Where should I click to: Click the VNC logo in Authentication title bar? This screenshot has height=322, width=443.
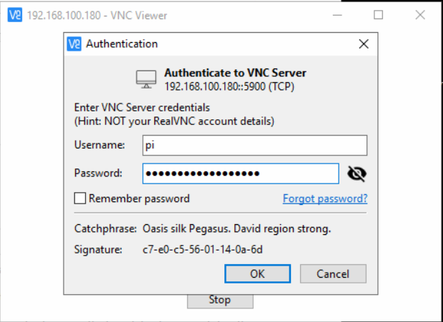pos(74,44)
